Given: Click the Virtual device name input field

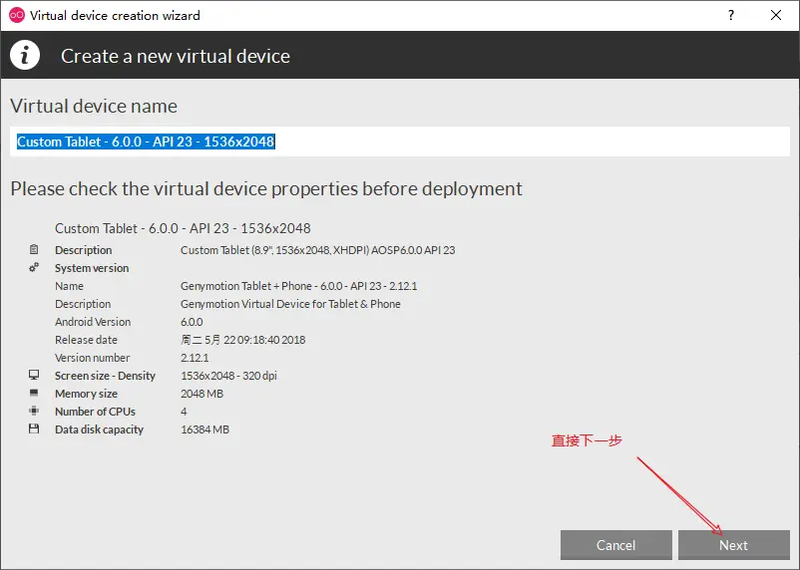Looking at the screenshot, I should [x=400, y=142].
